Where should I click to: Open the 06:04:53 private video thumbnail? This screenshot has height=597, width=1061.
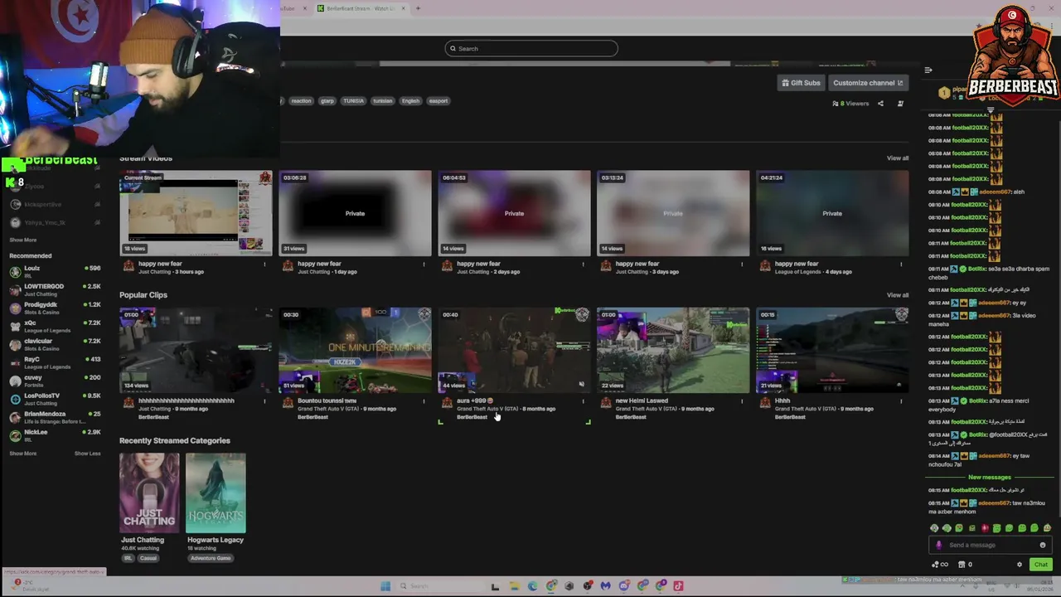[514, 213]
